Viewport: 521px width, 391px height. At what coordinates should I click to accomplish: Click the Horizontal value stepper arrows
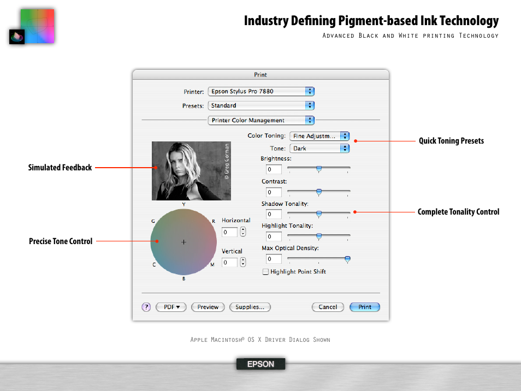pyautogui.click(x=243, y=232)
